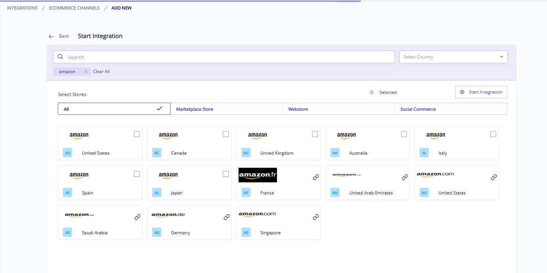The image size is (547, 273).
Task: Check the Amazon Italy store checkbox
Action: 493,134
